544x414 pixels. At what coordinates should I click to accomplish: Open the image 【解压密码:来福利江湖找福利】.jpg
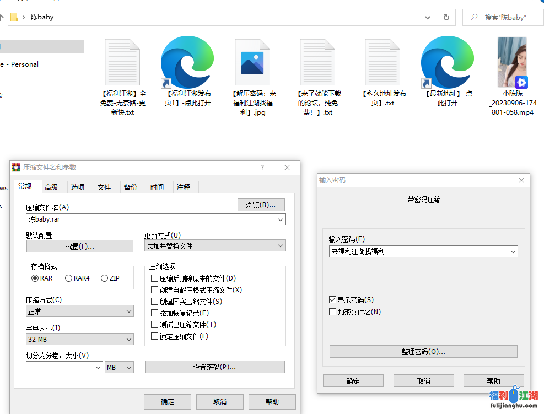pyautogui.click(x=252, y=62)
